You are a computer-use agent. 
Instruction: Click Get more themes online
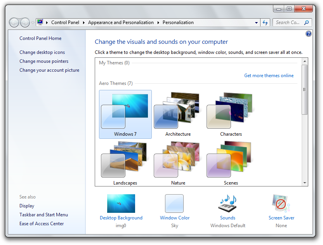click(x=269, y=76)
